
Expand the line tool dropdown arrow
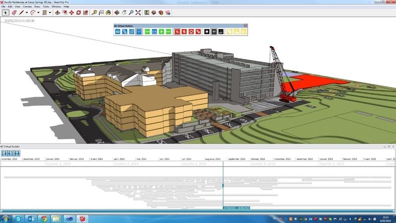tap(28, 12)
